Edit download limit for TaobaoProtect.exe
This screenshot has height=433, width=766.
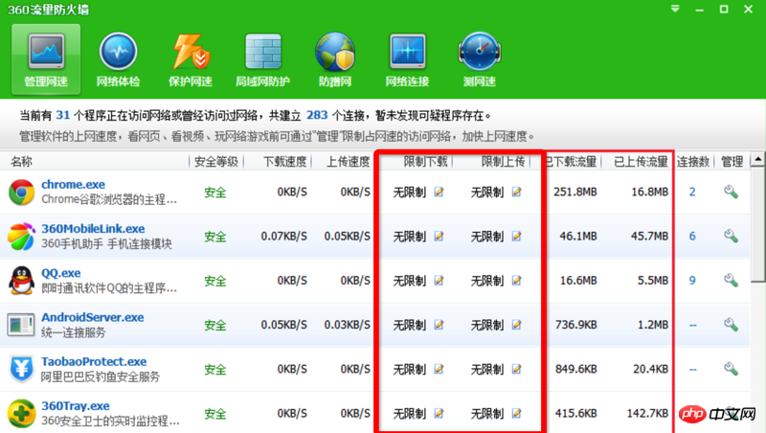[x=439, y=369]
